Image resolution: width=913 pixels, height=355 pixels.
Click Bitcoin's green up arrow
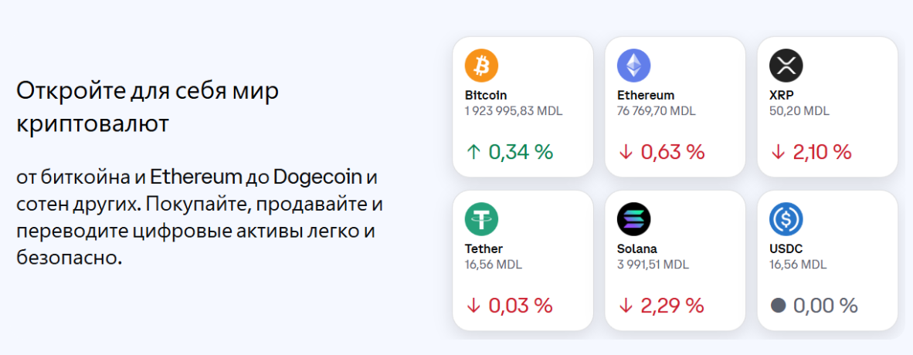click(473, 152)
